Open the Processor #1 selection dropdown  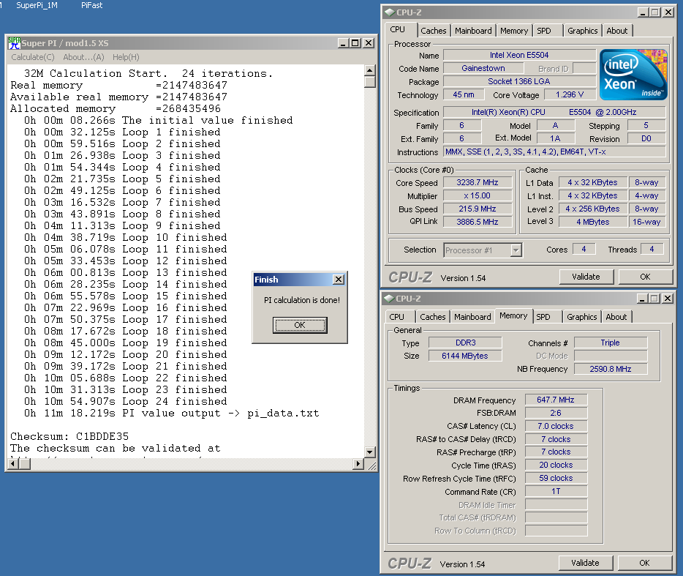516,250
